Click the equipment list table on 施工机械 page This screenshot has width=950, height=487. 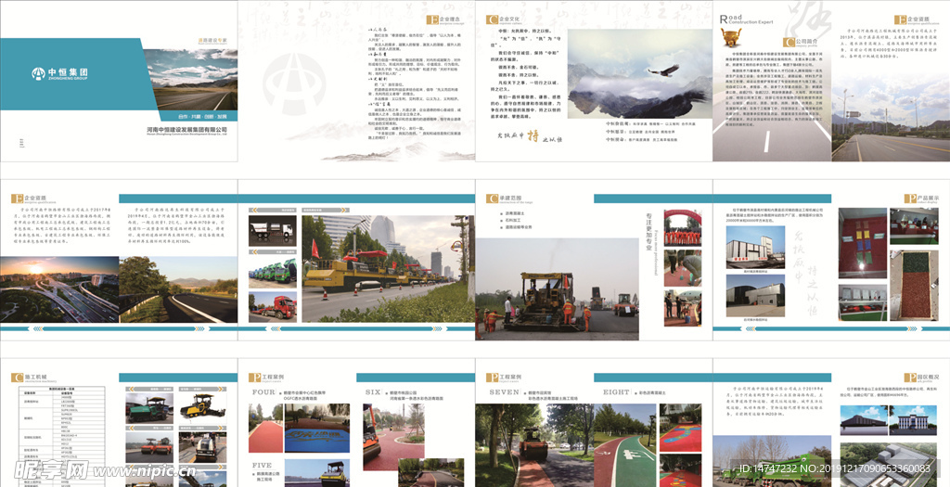pos(60,436)
